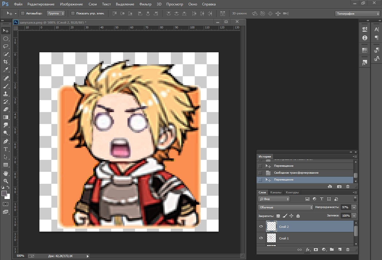
Task: Create new snapshot via camera icon in History
Action: tap(339, 186)
